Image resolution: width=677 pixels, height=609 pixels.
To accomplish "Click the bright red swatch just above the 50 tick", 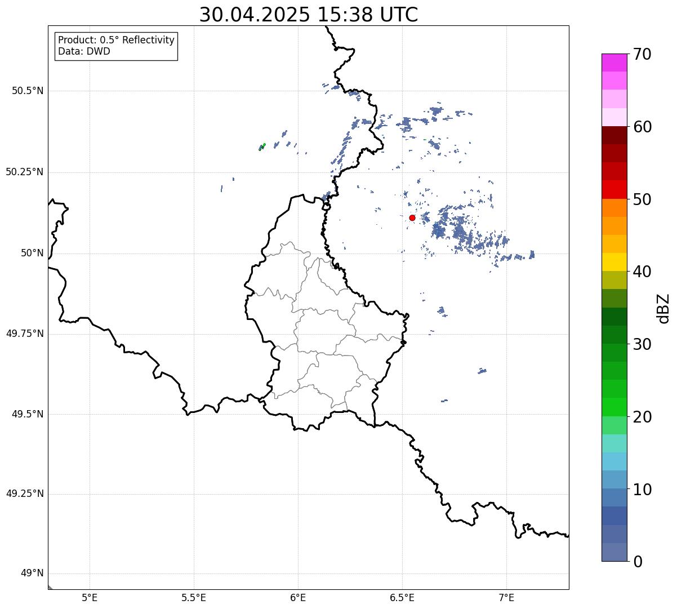I will click(614, 189).
